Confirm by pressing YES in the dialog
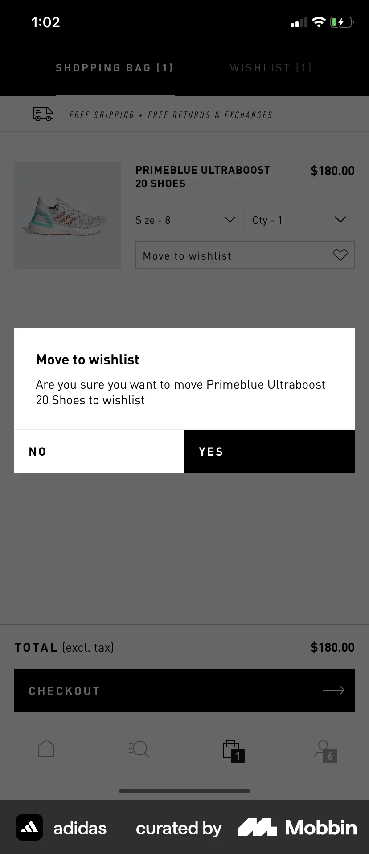This screenshot has width=369, height=854. (x=269, y=451)
